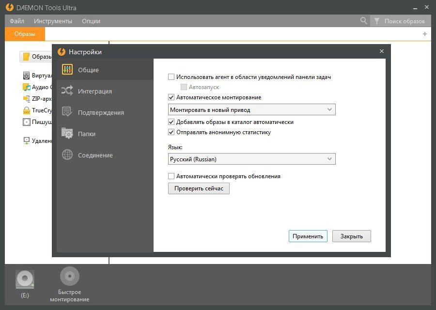This screenshot has width=436, height=310.
Task: Open the Файл menu
Action: coord(17,21)
